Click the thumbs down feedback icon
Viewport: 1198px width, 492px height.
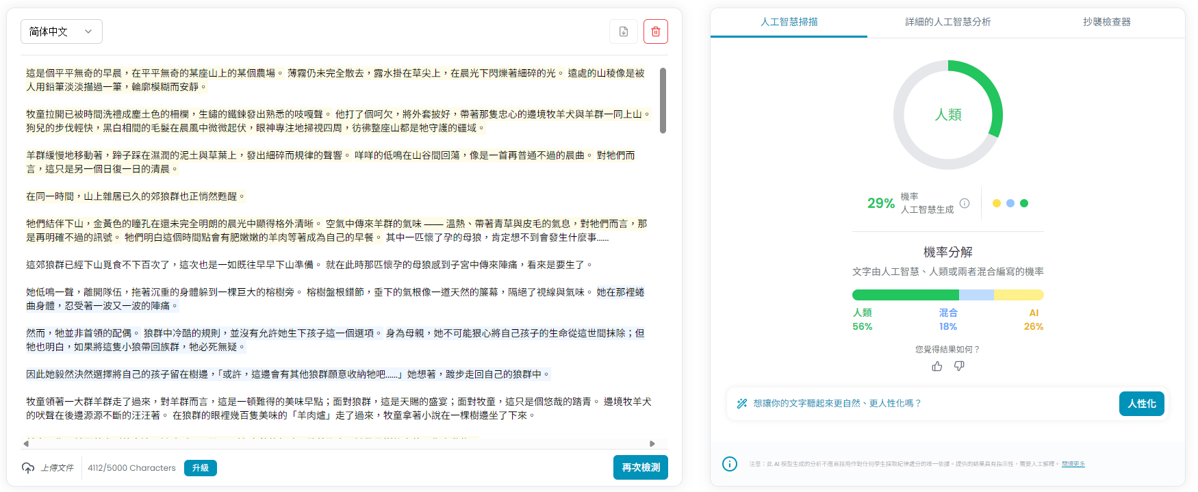[x=959, y=366]
